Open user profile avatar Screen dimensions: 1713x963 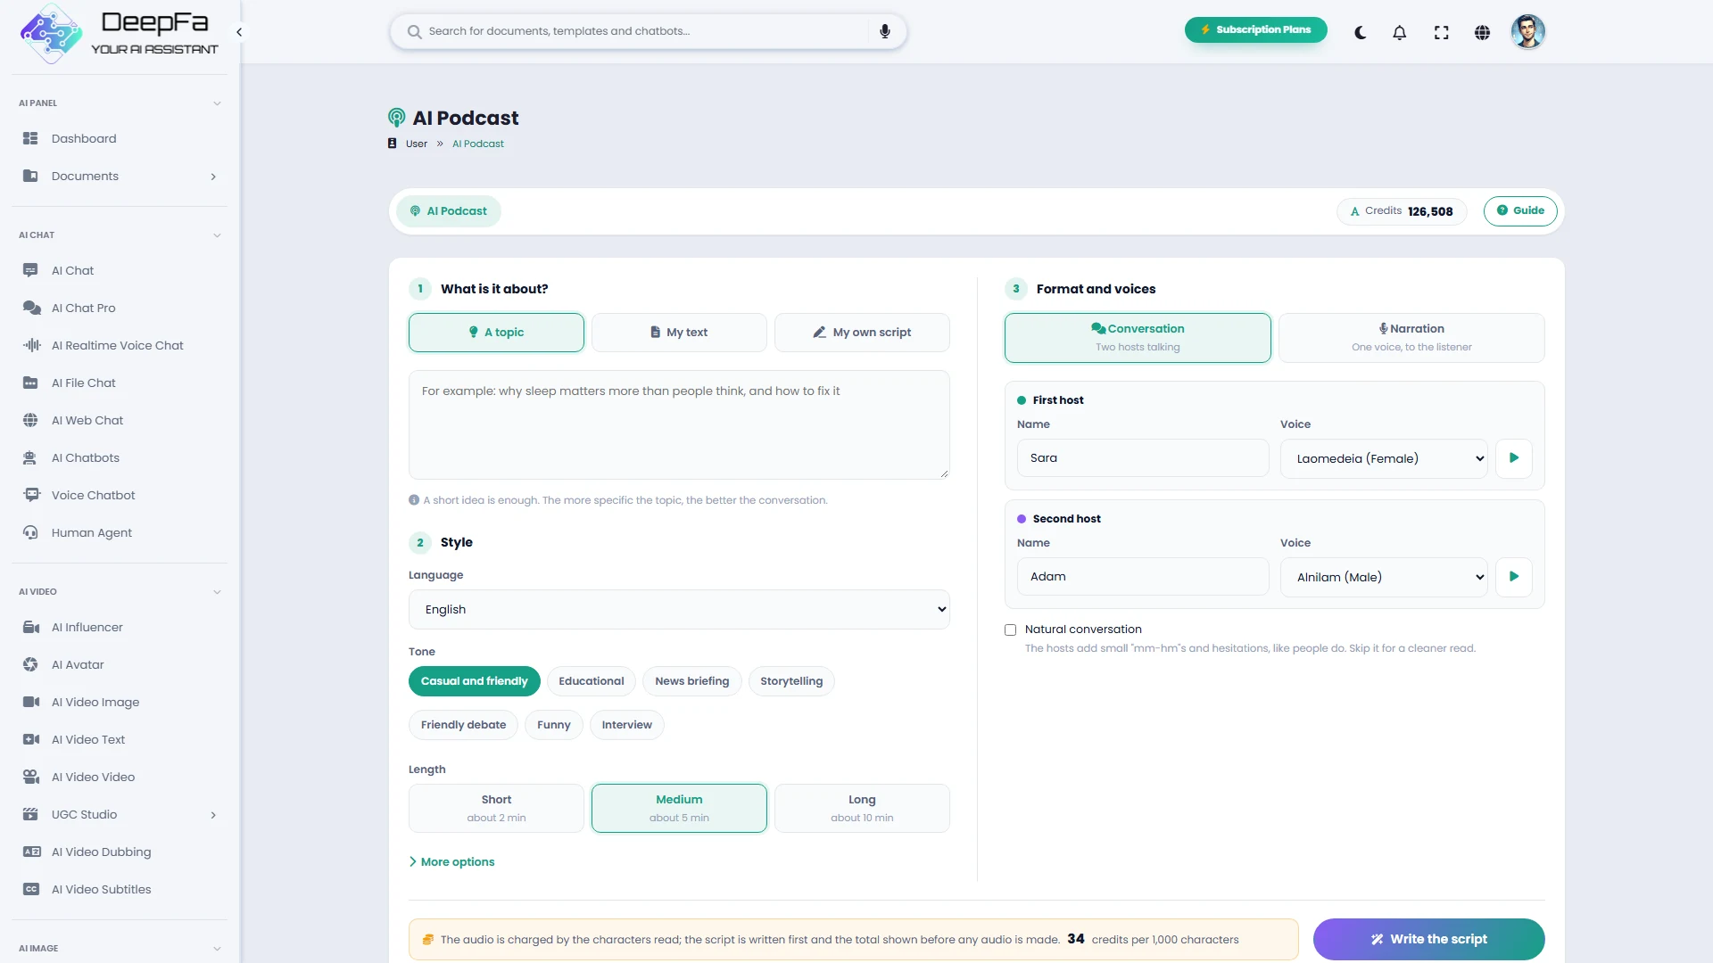(1527, 32)
